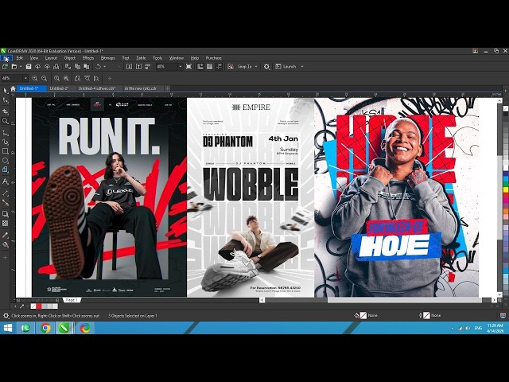The height and width of the screenshot is (382, 509).
Task: Open the property bar zoom level dropdown
Action: [25, 78]
